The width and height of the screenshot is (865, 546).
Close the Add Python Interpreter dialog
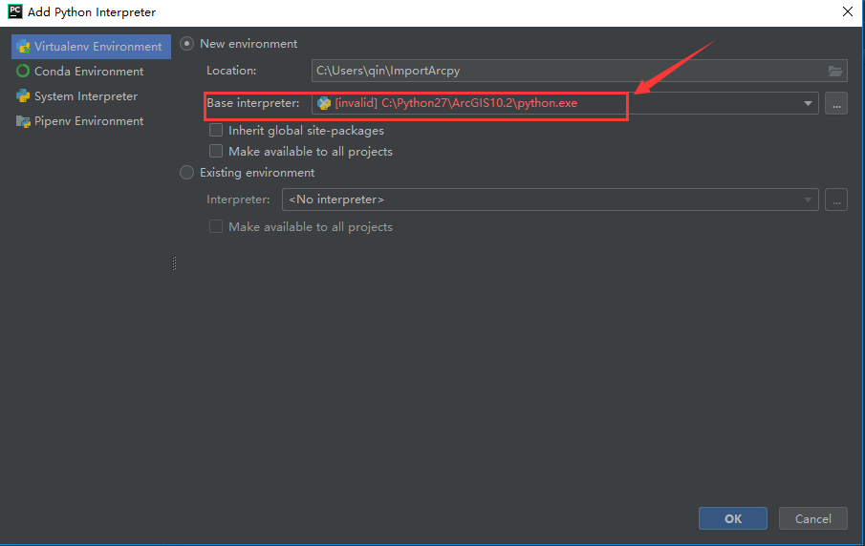pyautogui.click(x=848, y=11)
